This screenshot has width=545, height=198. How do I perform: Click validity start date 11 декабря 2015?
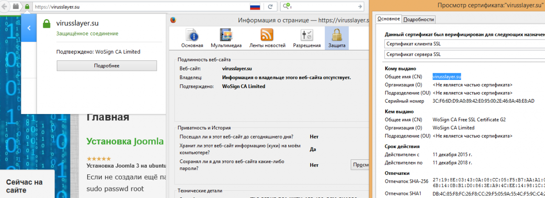(x=452, y=154)
